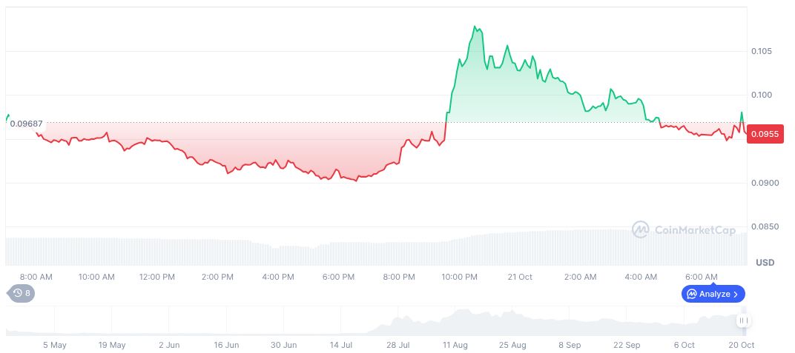
Task: Select the 21 Oct date axis label
Action: [520, 277]
